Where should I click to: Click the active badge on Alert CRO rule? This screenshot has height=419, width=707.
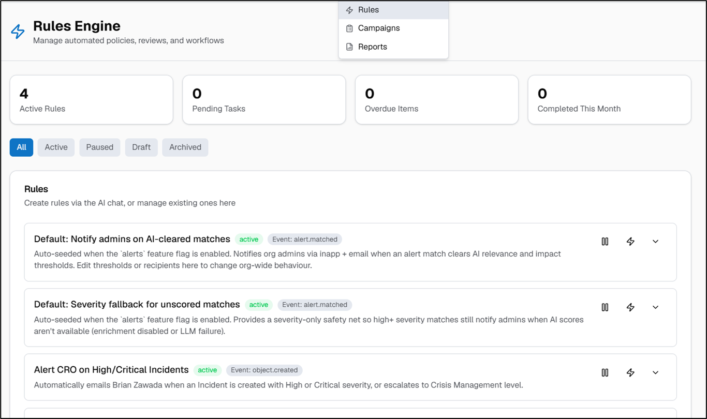pyautogui.click(x=208, y=370)
